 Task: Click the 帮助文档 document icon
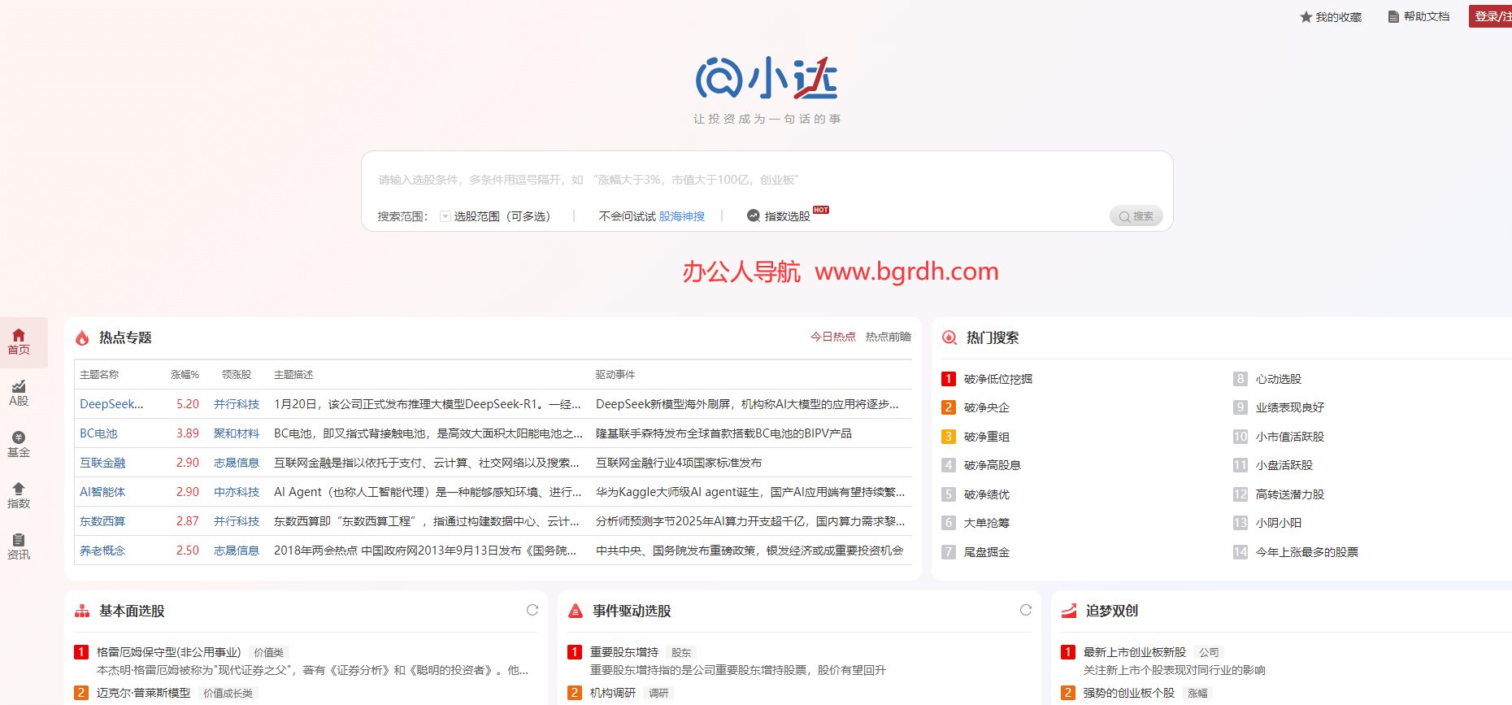pyautogui.click(x=1393, y=17)
